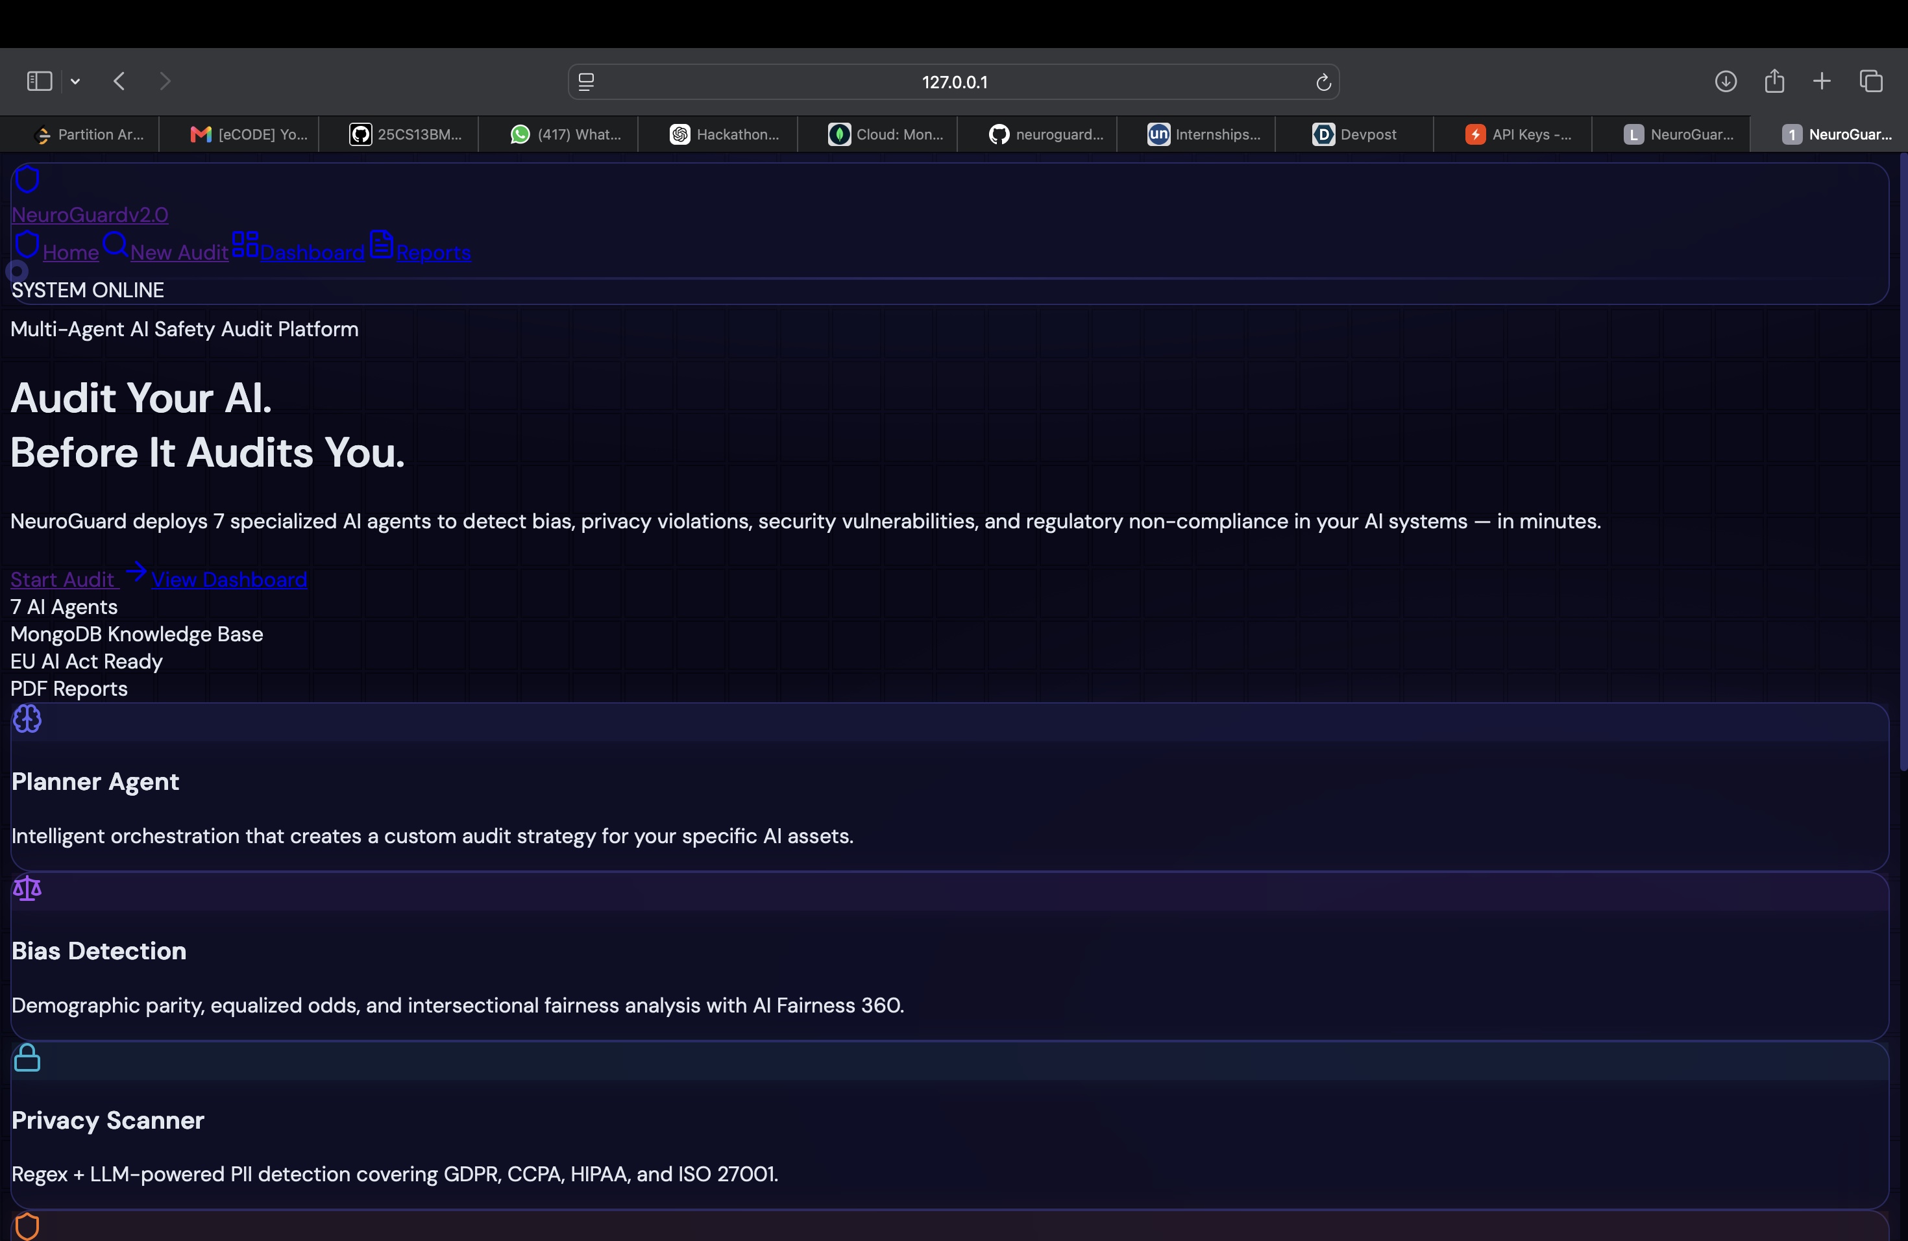Click the Bias Detection heading
The width and height of the screenshot is (1908, 1241).
click(99, 951)
